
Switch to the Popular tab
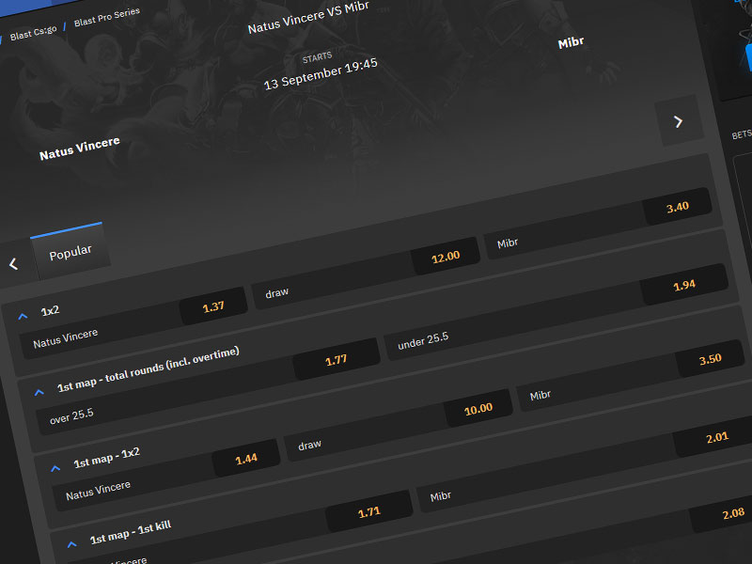(70, 252)
